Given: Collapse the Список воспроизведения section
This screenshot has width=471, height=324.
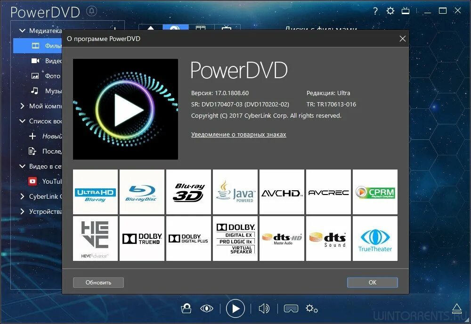Looking at the screenshot, I should (x=22, y=121).
